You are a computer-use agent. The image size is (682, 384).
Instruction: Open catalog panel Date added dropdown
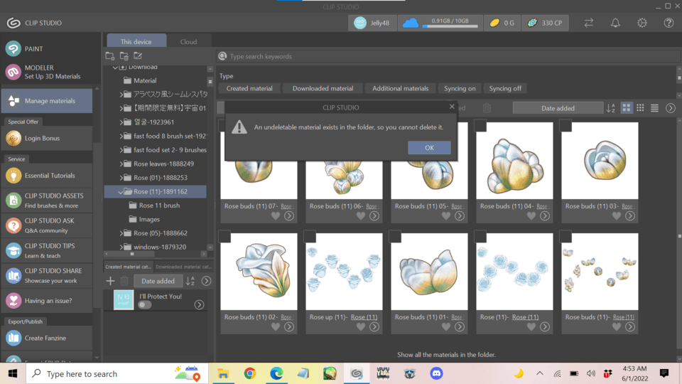click(158, 281)
